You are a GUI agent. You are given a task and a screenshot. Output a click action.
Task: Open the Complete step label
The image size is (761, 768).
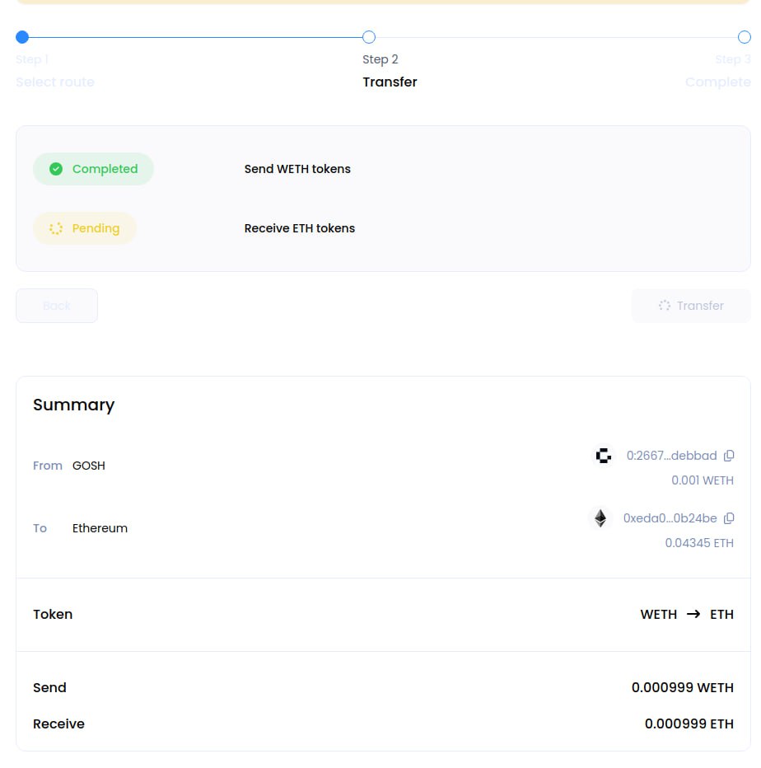pyautogui.click(x=717, y=82)
